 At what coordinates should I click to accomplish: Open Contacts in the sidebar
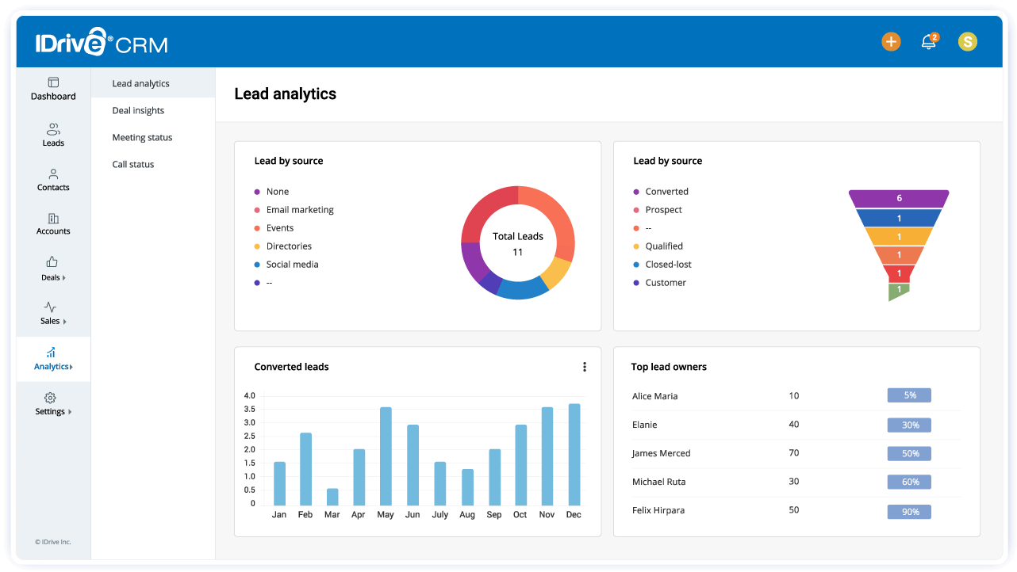coord(53,180)
